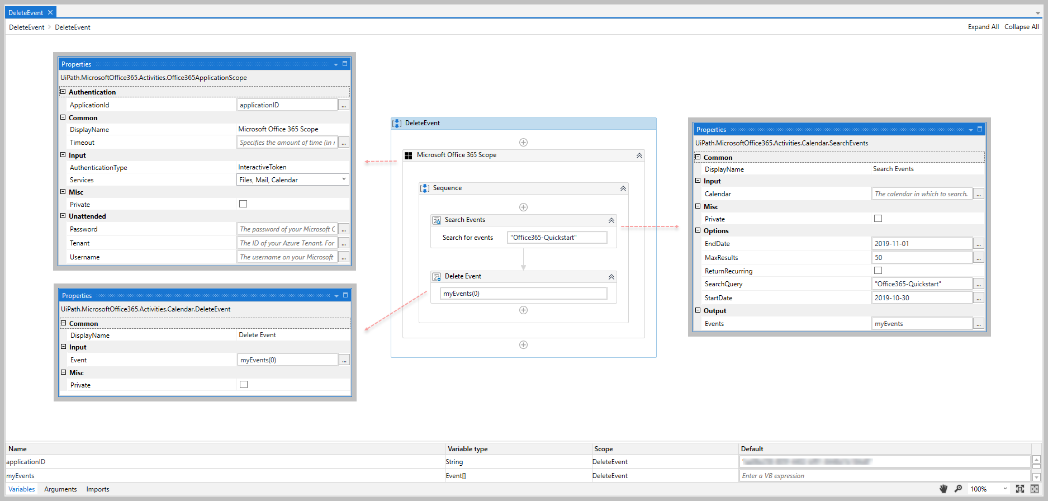Toggle Private checkbox in Office365ApplicationScope properties
This screenshot has height=501, width=1048.
(243, 204)
